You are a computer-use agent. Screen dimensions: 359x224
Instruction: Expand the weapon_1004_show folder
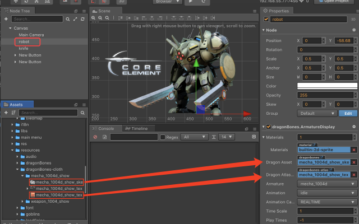pos(22,202)
